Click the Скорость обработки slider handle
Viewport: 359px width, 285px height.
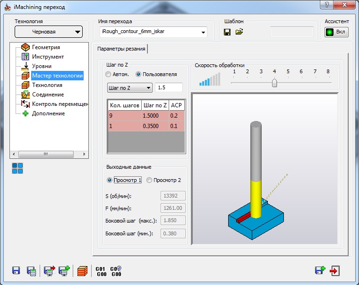[274, 83]
